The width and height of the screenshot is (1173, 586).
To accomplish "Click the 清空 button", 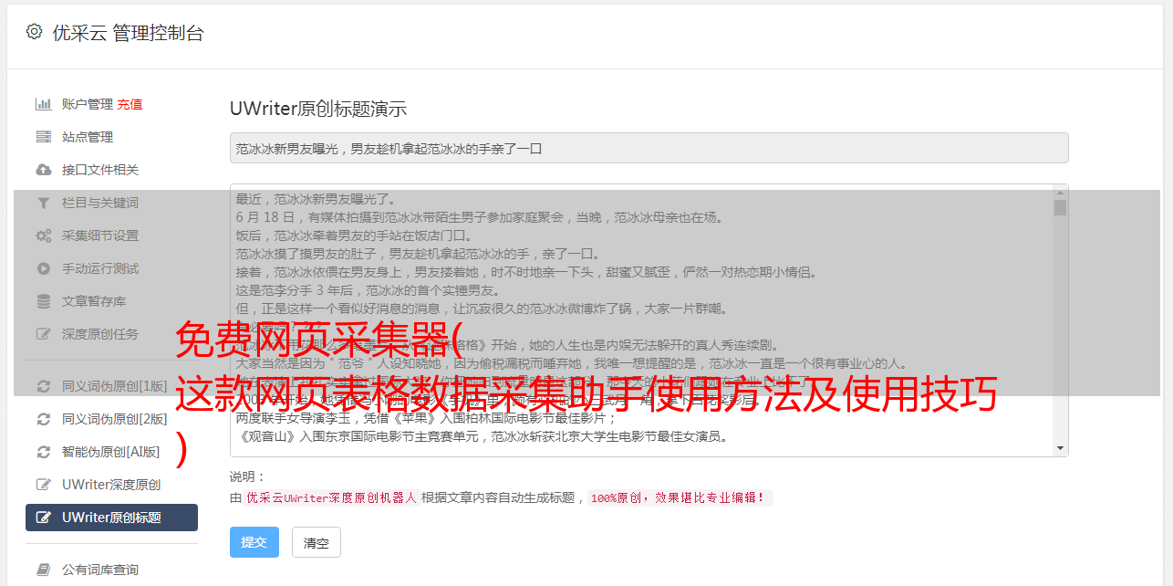I will click(x=317, y=542).
